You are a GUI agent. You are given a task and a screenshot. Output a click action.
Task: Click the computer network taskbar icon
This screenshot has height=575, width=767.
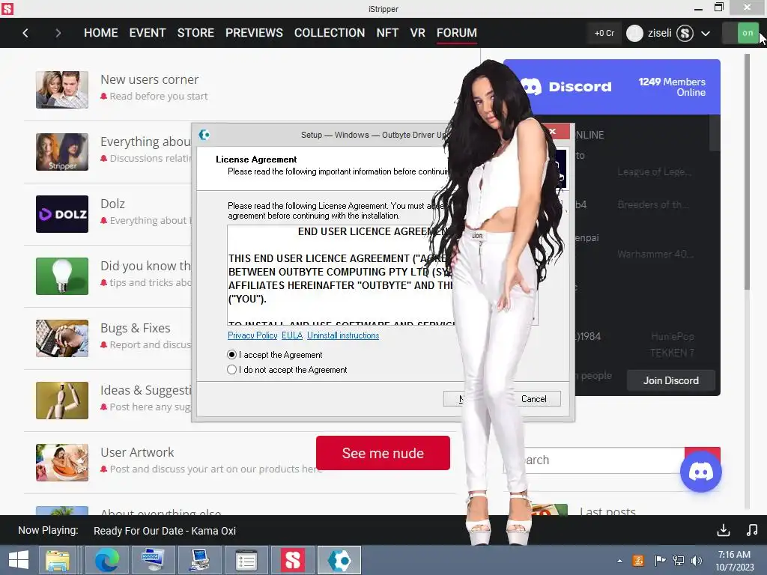(199, 560)
